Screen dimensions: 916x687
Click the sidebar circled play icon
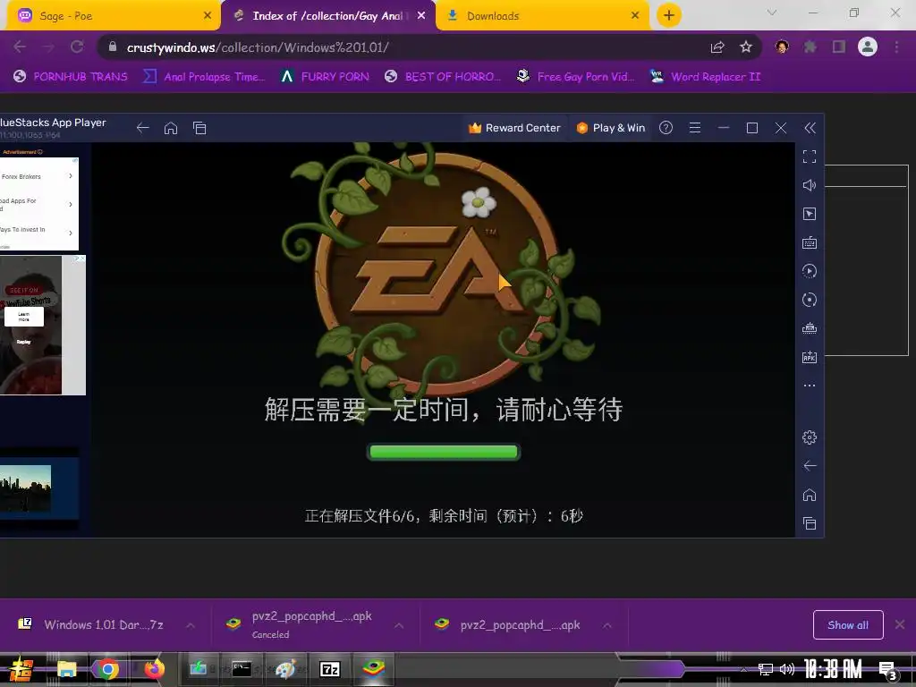click(809, 271)
